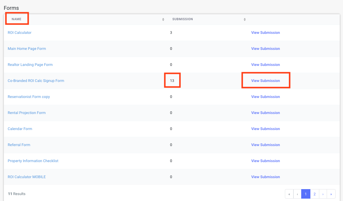
Task: Open the Main Home Page Form
Action: (x=27, y=49)
